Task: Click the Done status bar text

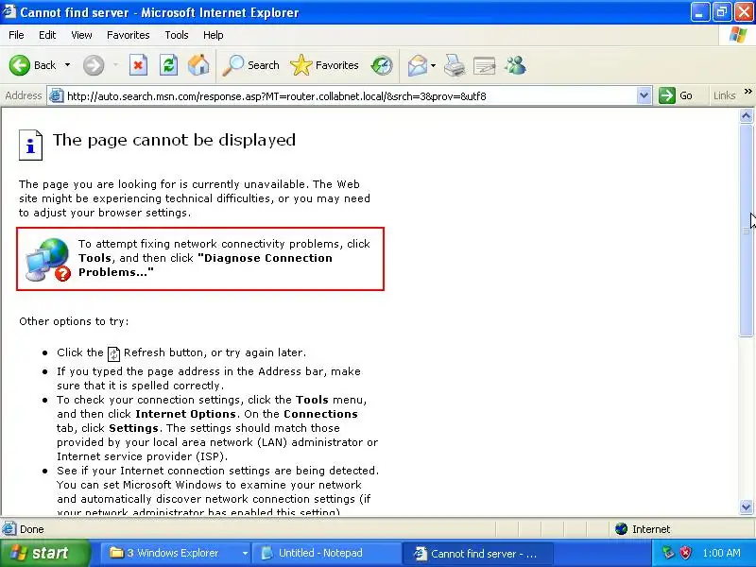Action: (32, 529)
